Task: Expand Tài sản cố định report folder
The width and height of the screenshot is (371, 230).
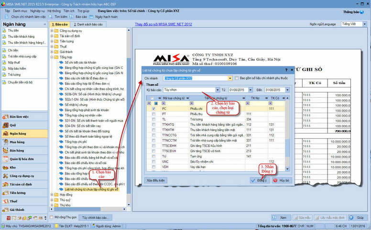Action: coord(52,36)
